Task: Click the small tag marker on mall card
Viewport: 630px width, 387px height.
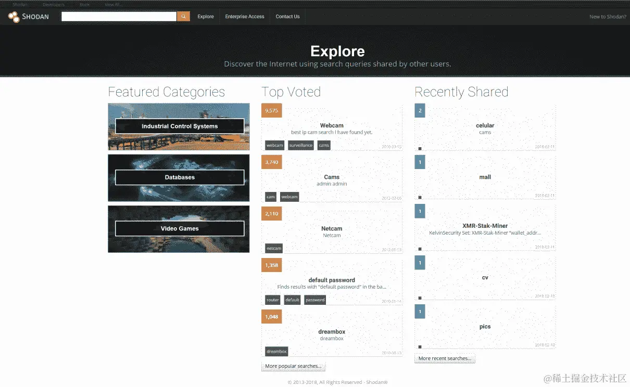Action: point(420,198)
